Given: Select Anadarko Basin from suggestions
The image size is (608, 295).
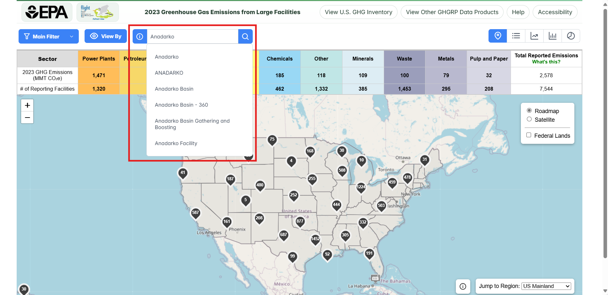Looking at the screenshot, I should [174, 89].
